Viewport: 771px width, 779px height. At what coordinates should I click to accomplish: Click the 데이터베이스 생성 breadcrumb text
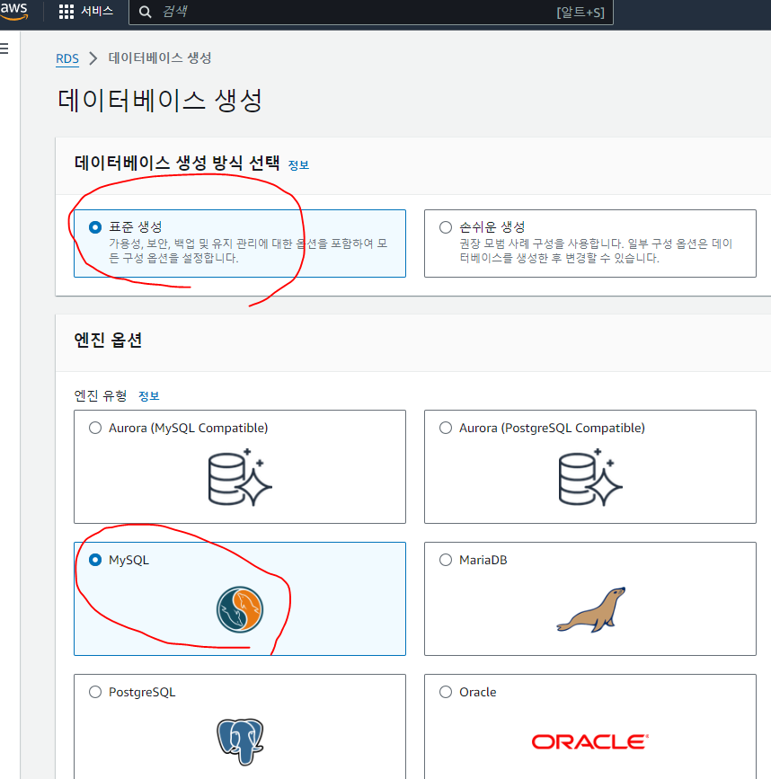click(160, 58)
